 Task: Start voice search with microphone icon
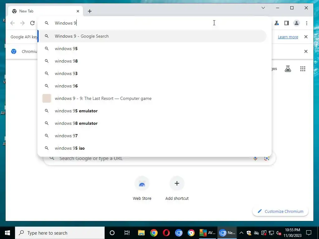click(x=255, y=158)
